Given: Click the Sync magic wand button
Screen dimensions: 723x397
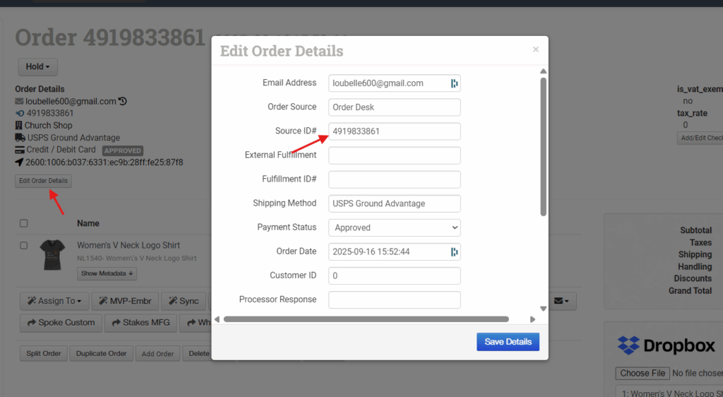Looking at the screenshot, I should point(183,301).
